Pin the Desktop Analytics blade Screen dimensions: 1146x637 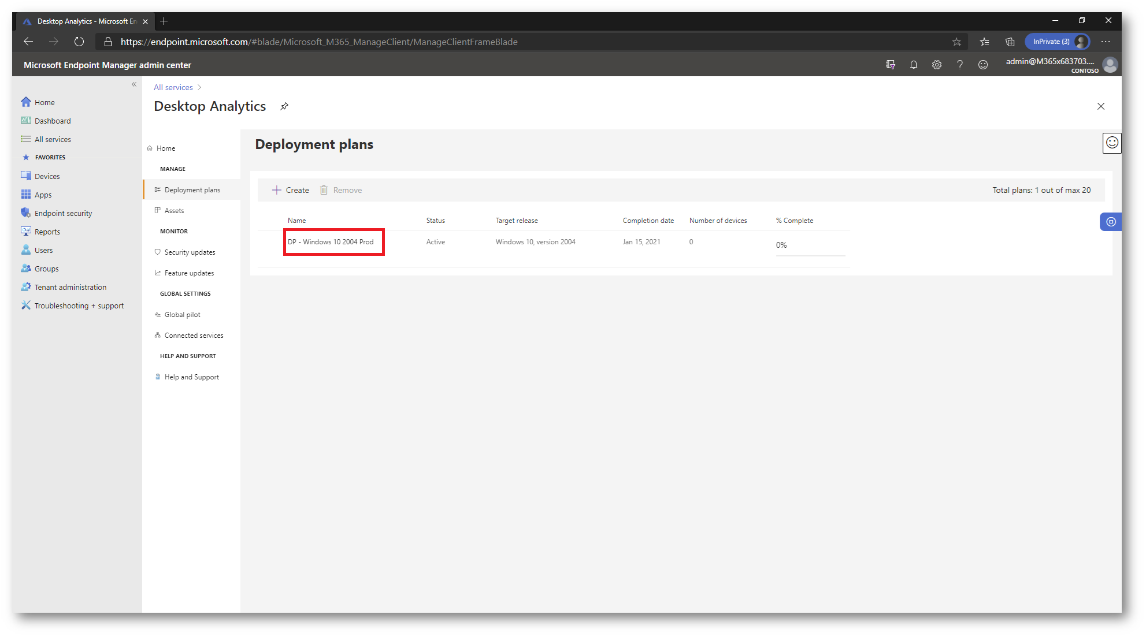click(284, 106)
